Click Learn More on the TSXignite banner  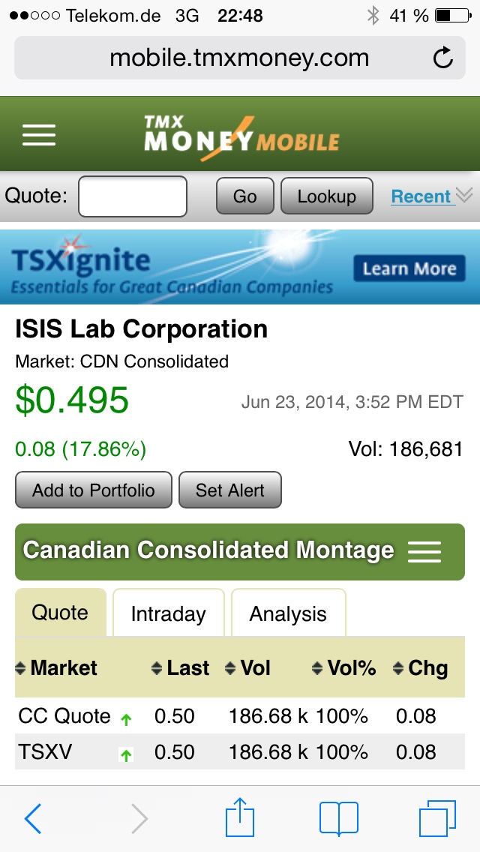[409, 268]
